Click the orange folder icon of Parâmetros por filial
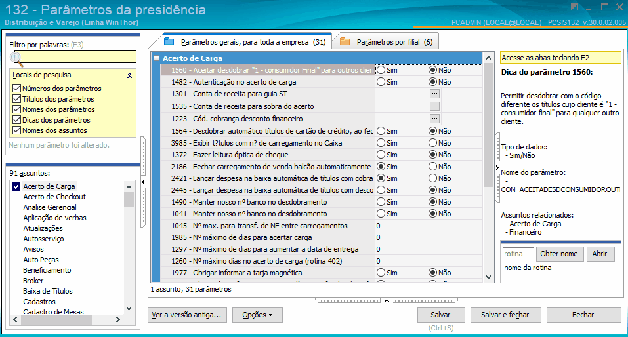The width and height of the screenshot is (628, 337). coord(345,41)
